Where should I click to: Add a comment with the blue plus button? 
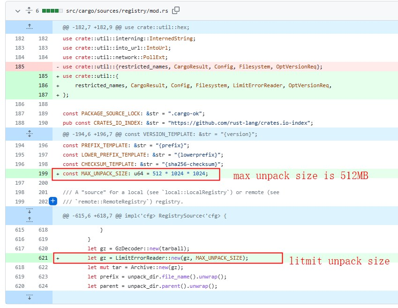(x=53, y=201)
